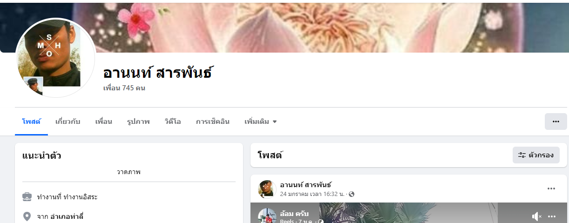This screenshot has width=569, height=223.
Task: Select the โพสต์ tab
Action: (x=31, y=122)
